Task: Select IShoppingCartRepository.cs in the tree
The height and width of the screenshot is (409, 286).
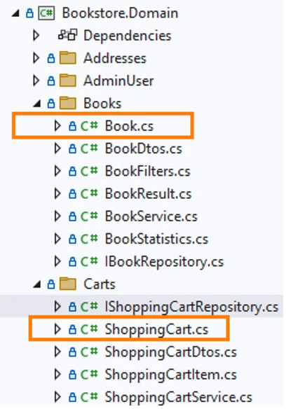Action: pyautogui.click(x=191, y=307)
